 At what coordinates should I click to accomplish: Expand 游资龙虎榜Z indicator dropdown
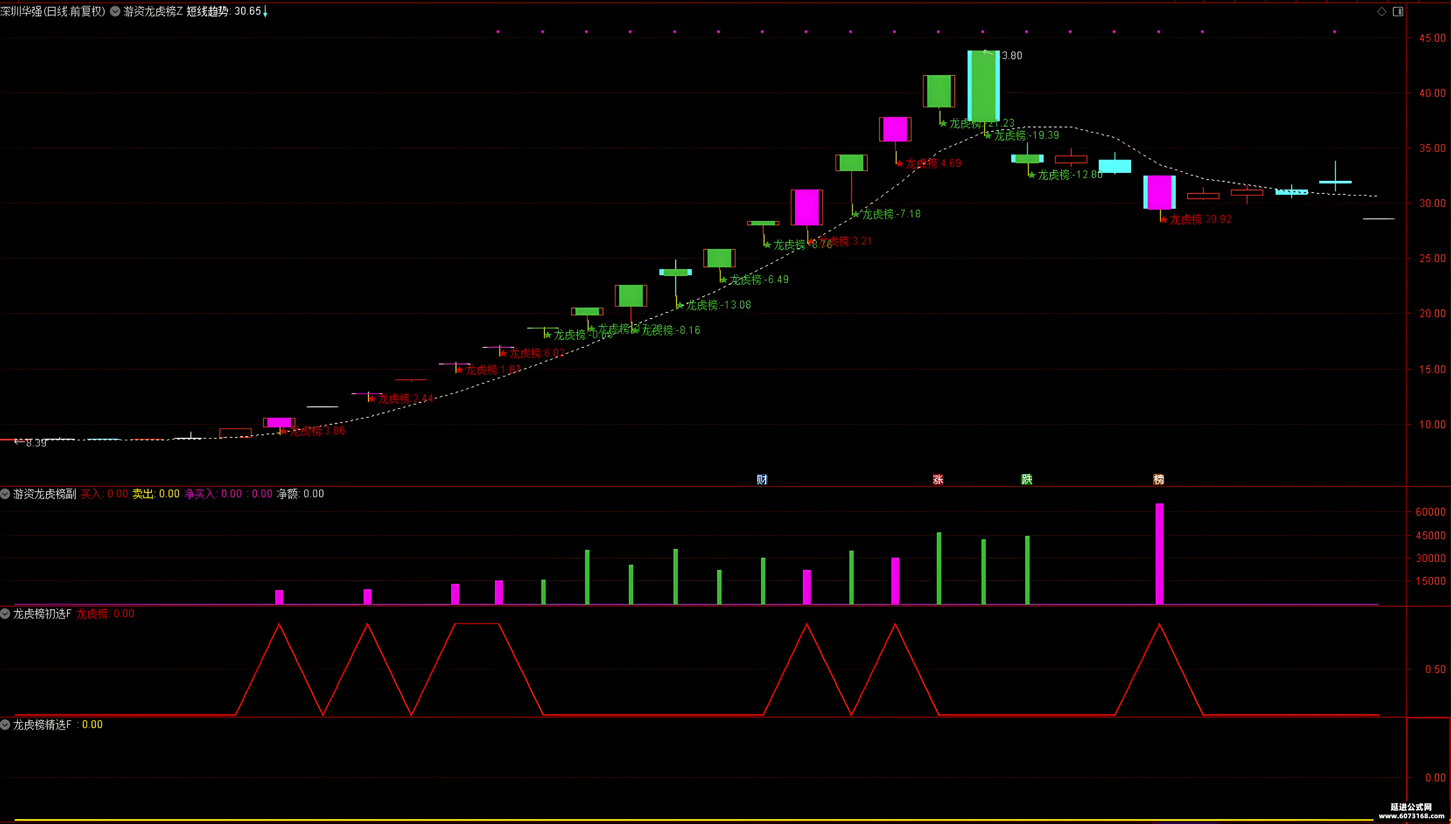click(x=115, y=11)
